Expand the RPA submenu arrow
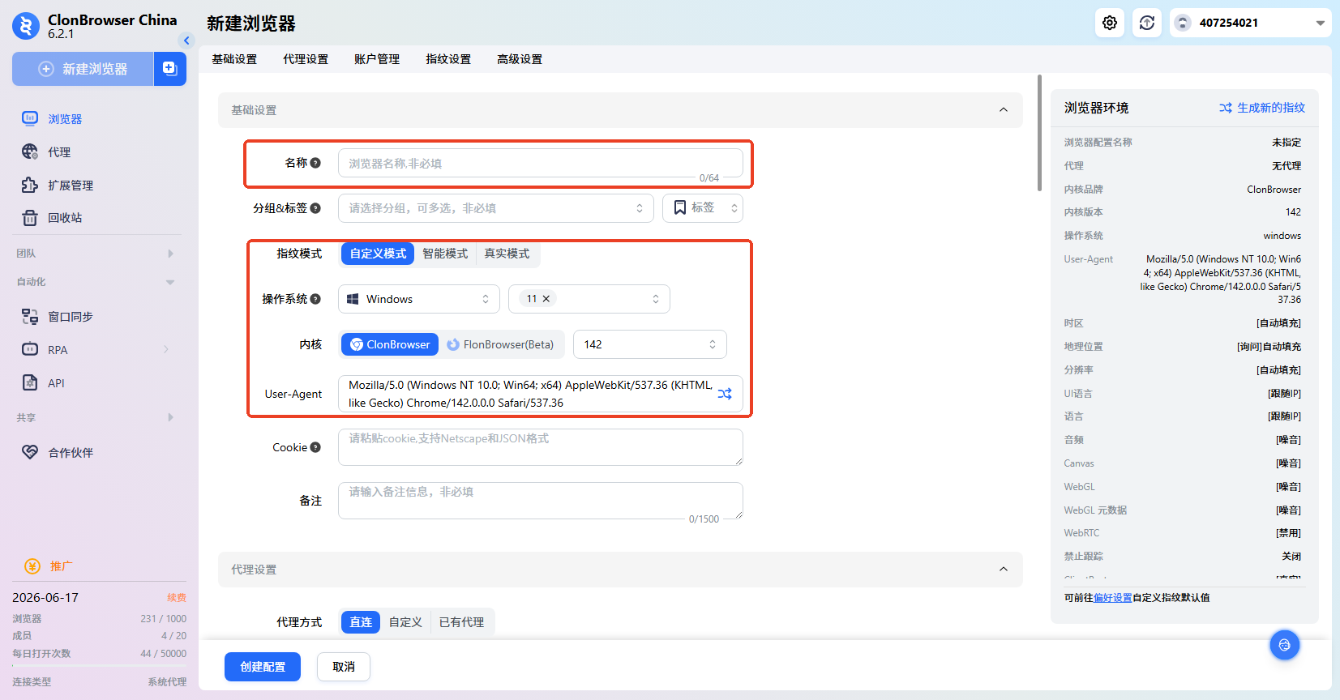This screenshot has height=700, width=1340. coord(166,349)
